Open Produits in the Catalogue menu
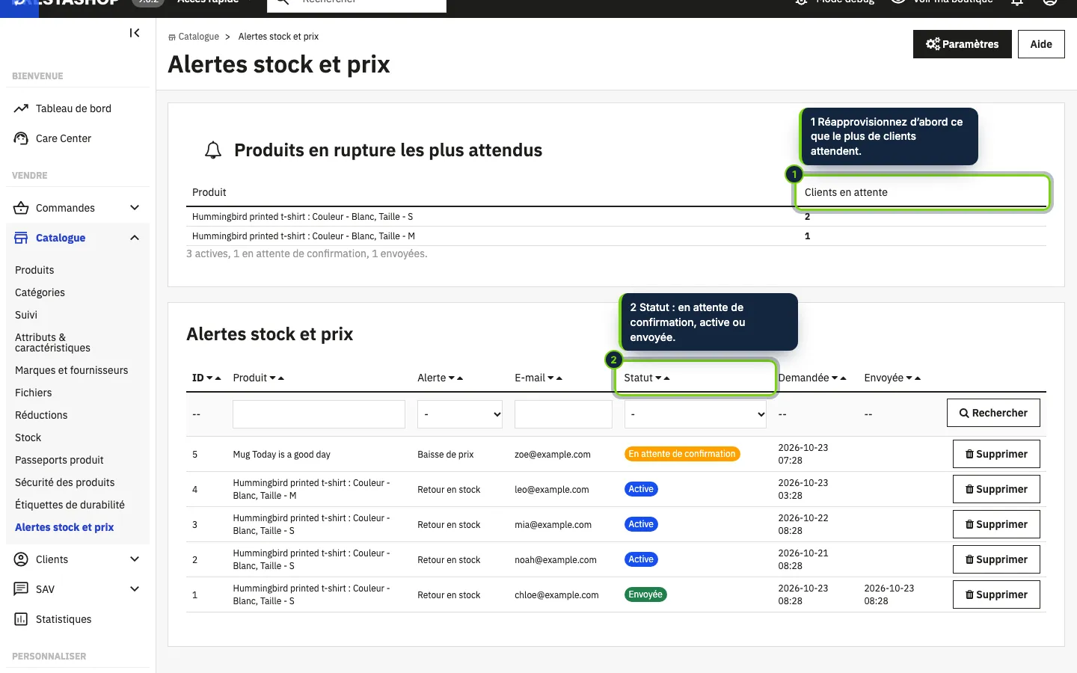 pyautogui.click(x=34, y=270)
